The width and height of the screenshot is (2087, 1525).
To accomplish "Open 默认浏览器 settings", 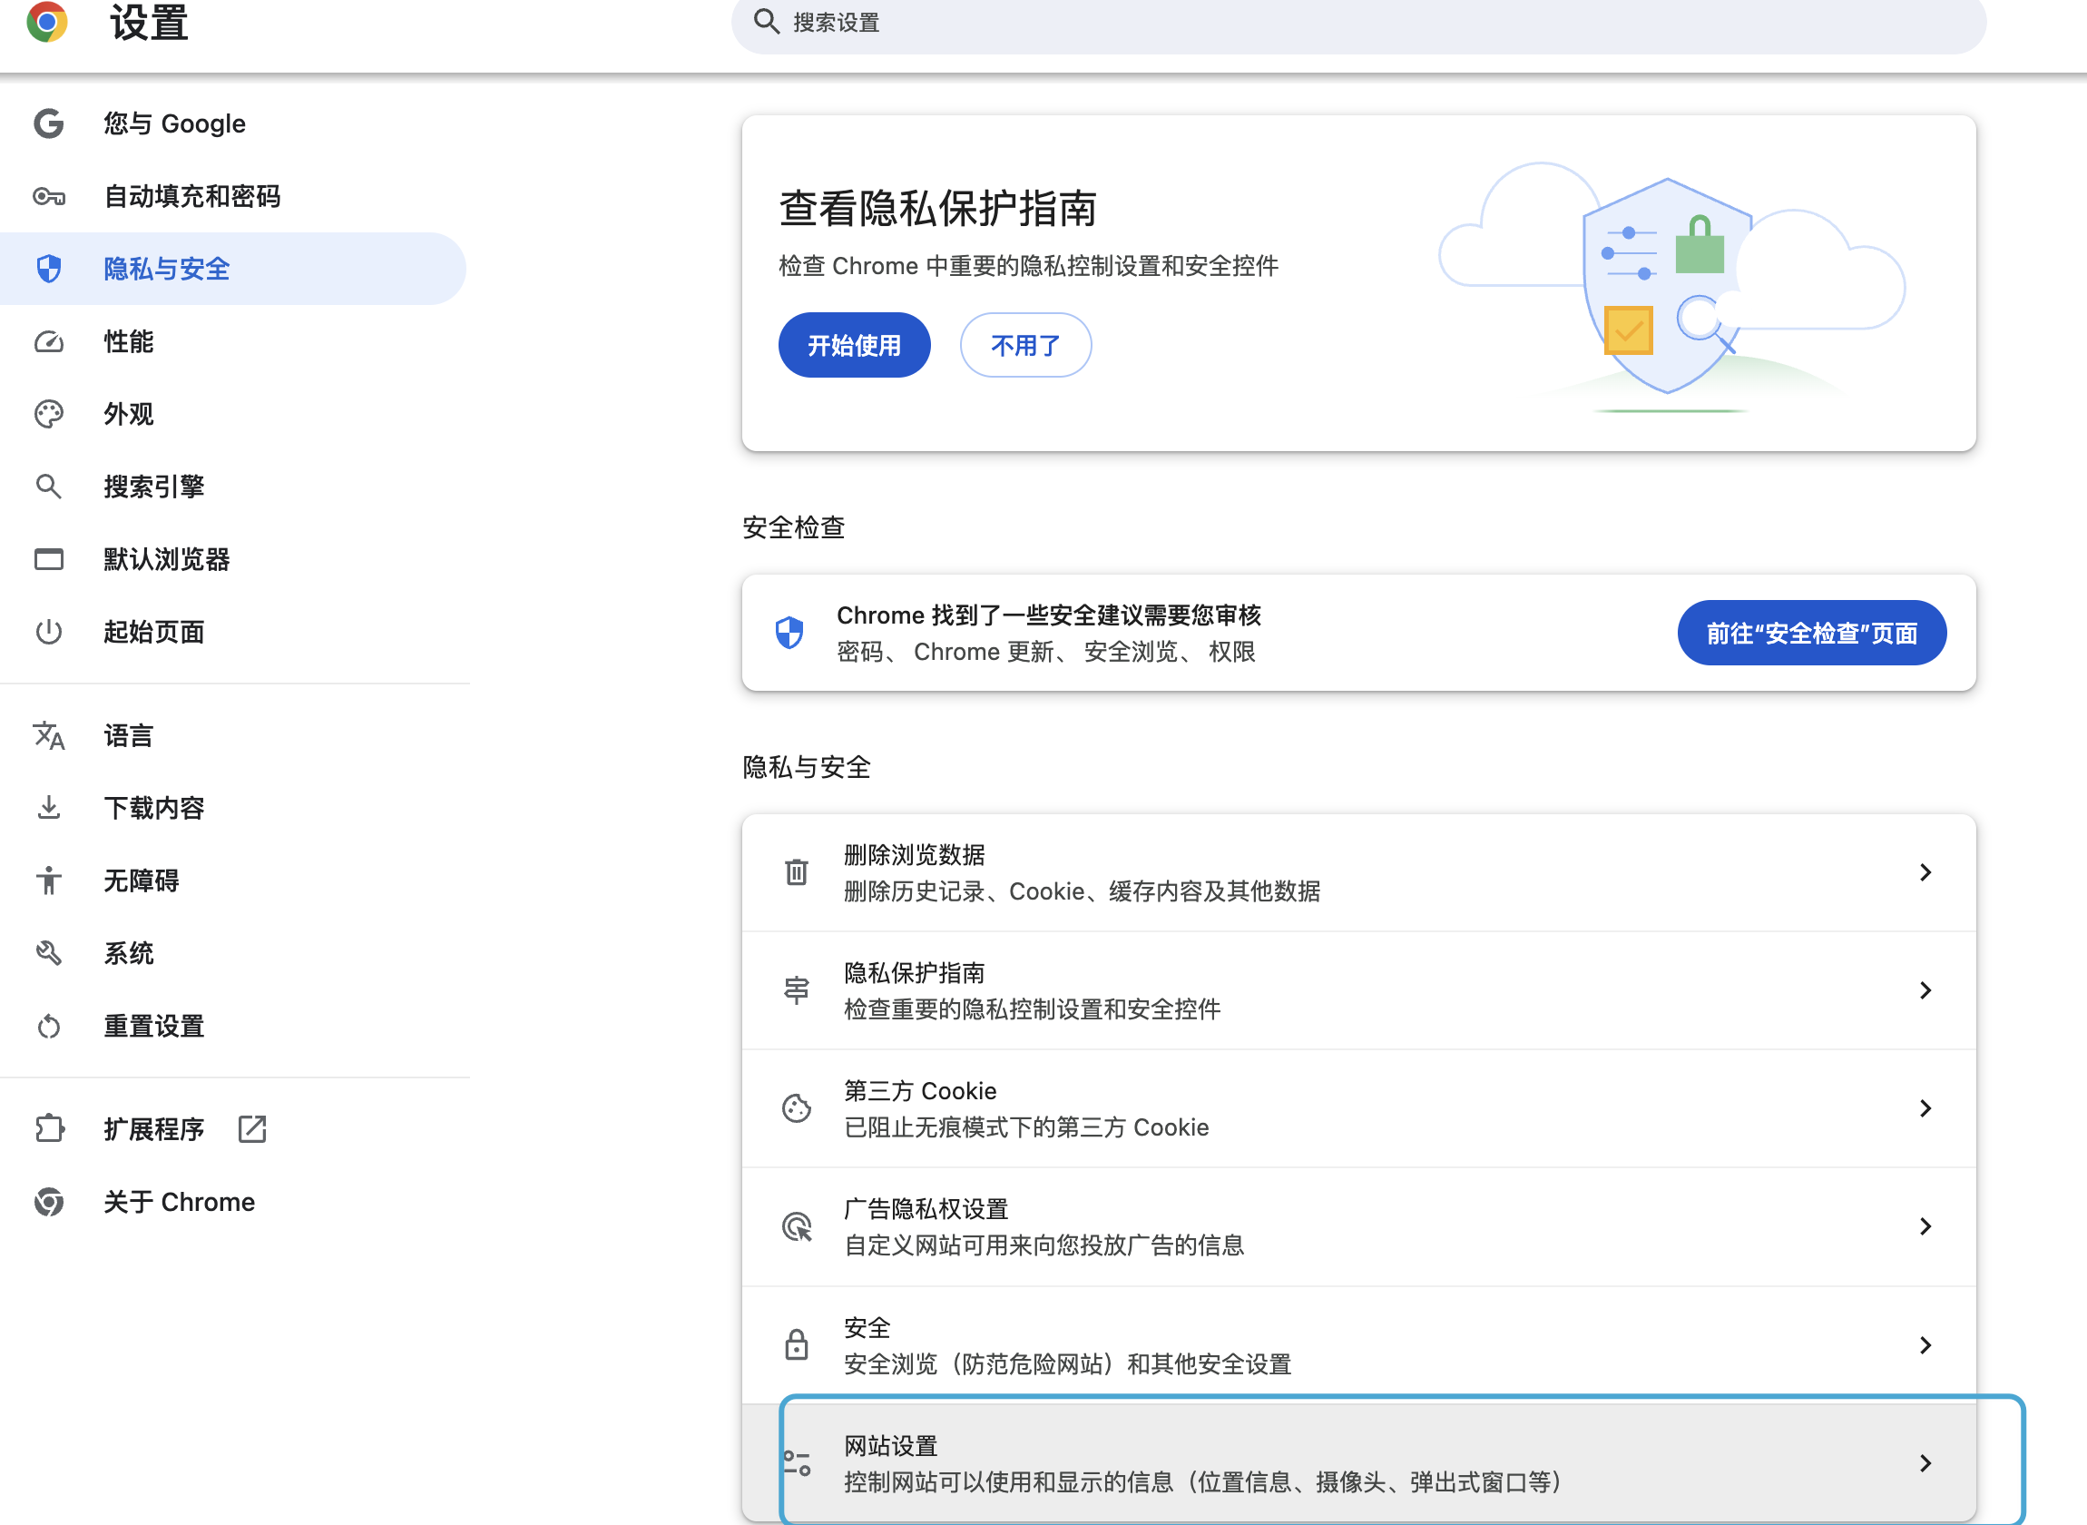I will pos(232,559).
